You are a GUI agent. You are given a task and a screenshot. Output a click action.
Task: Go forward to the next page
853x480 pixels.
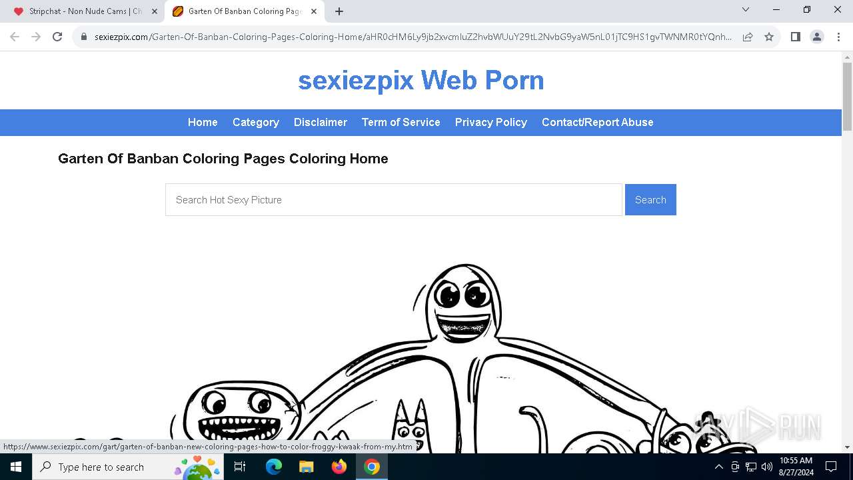click(x=36, y=37)
